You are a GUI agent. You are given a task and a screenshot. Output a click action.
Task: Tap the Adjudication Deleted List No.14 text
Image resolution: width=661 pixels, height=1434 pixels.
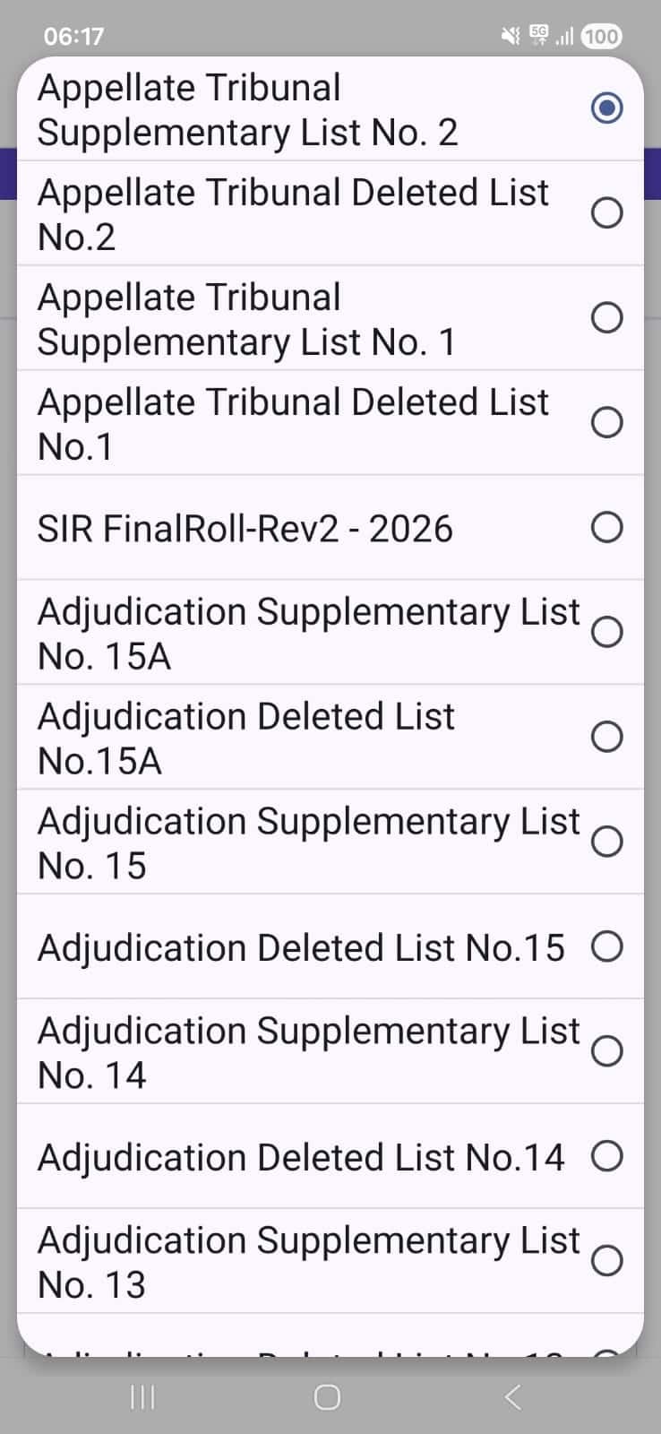click(x=301, y=1157)
